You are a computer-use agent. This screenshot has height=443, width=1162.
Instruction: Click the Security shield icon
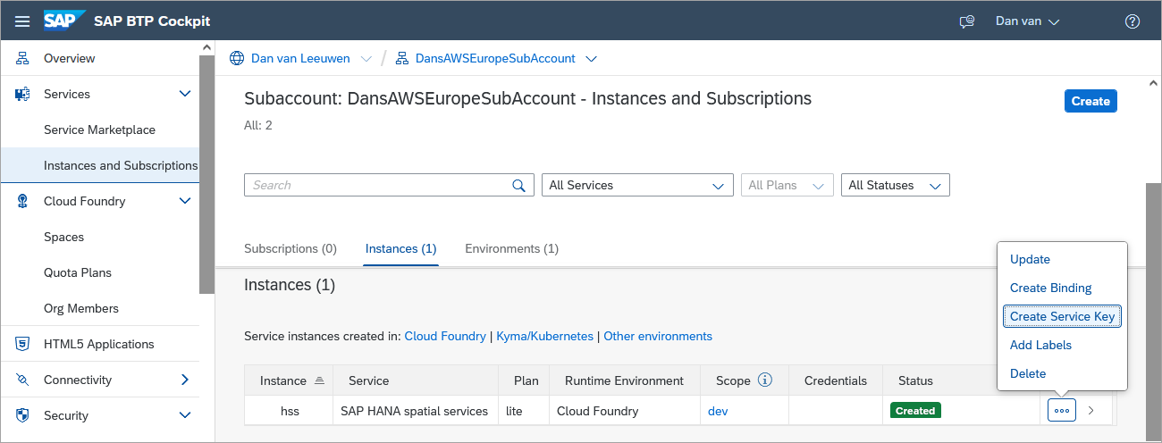pyautogui.click(x=22, y=415)
